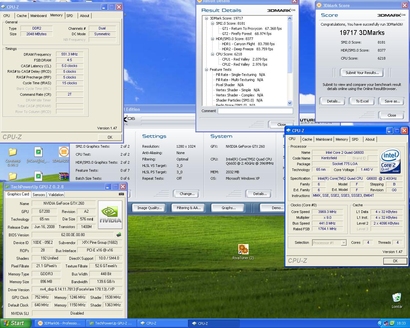Select HDR2 - Deep Freeze row
The width and height of the screenshot is (410, 328).
click(248, 49)
